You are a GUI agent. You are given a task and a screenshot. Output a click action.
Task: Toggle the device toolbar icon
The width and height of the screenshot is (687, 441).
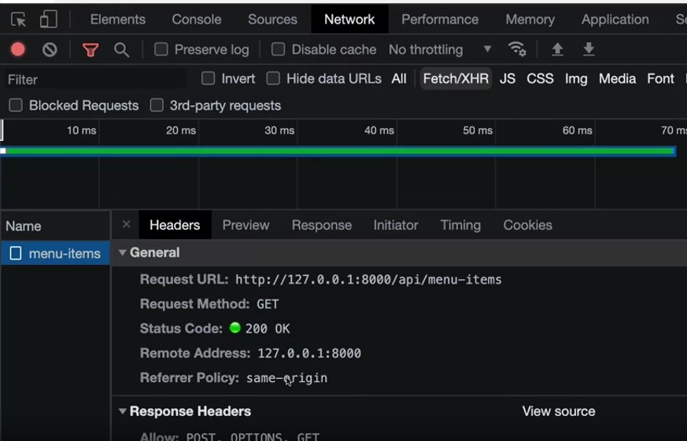(48, 20)
